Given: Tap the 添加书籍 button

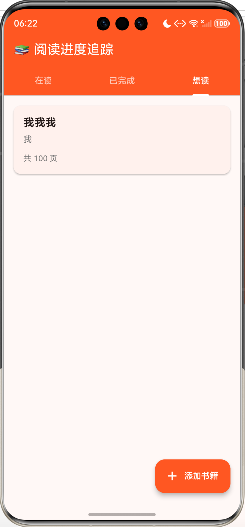Looking at the screenshot, I should pyautogui.click(x=193, y=476).
